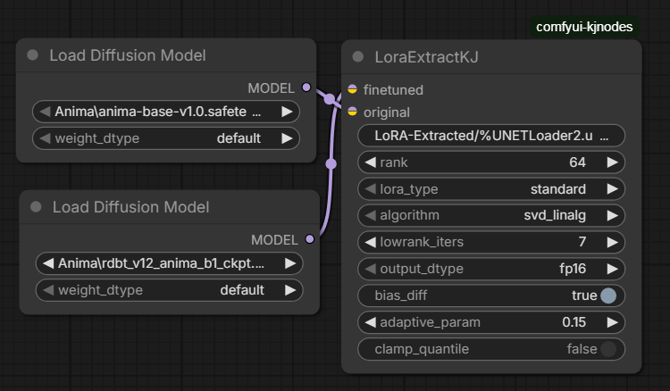Next model after rdbt_v12_anima arrow
This screenshot has height=391, width=670.
coord(290,263)
